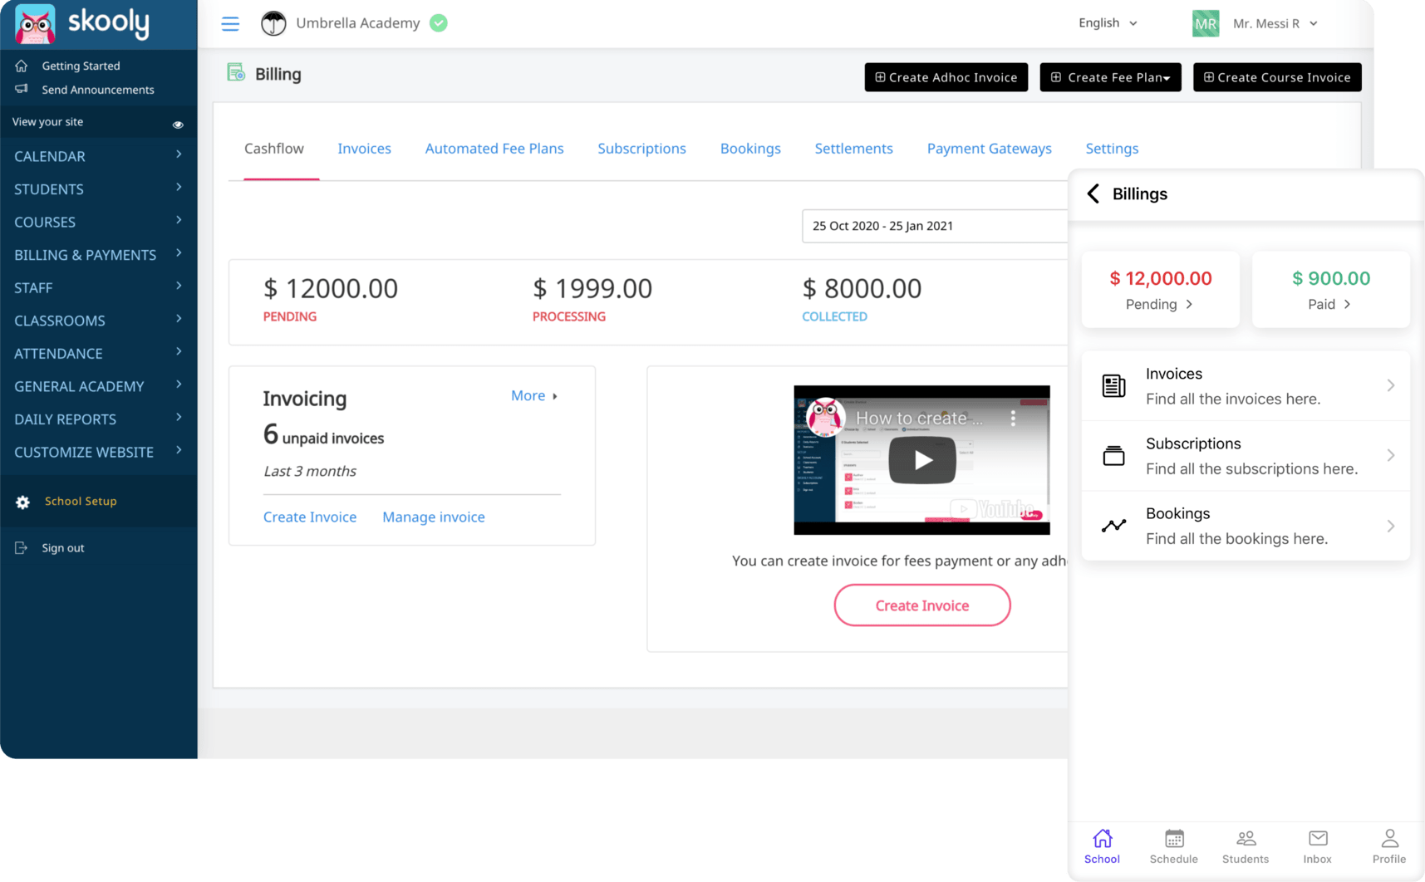This screenshot has height=882, width=1425.
Task: Click the Bookings trend-line icon
Action: pos(1113,525)
